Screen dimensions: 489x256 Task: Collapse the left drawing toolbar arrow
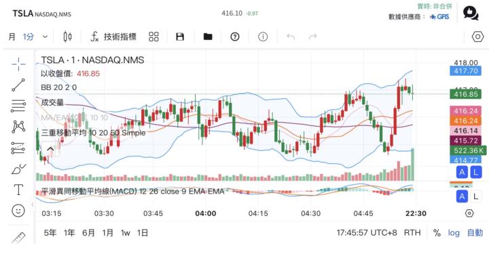(x=33, y=205)
